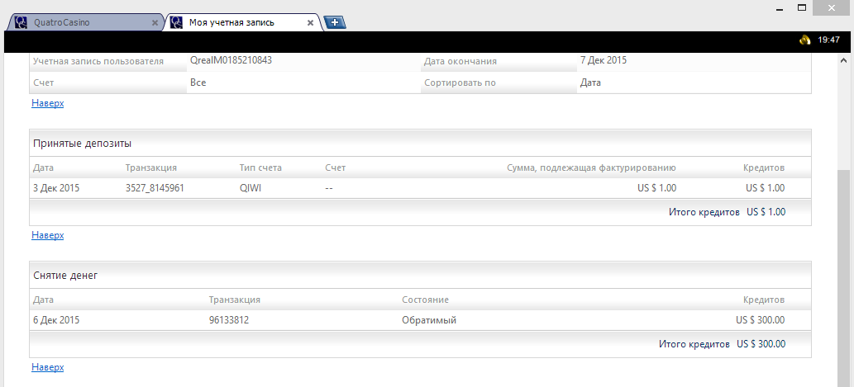Click the Счет value Все
Viewport: 854px width, 387px height.
point(198,83)
